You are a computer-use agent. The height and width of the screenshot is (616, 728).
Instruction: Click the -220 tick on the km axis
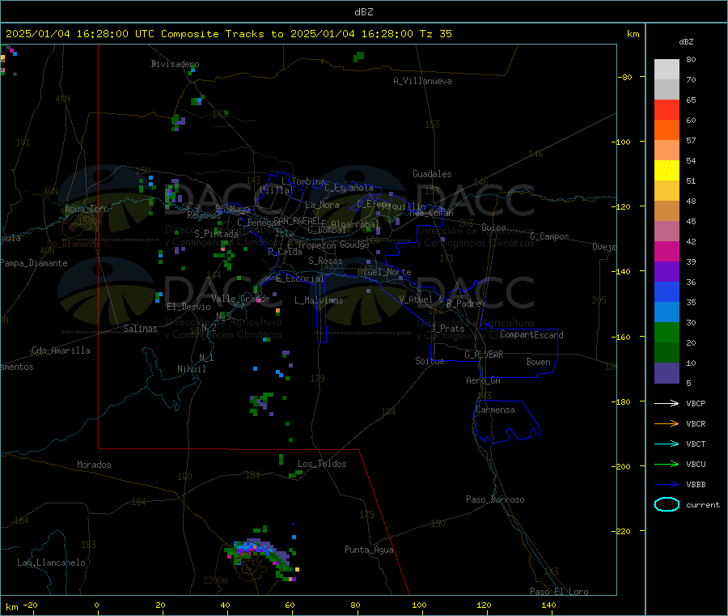click(623, 532)
